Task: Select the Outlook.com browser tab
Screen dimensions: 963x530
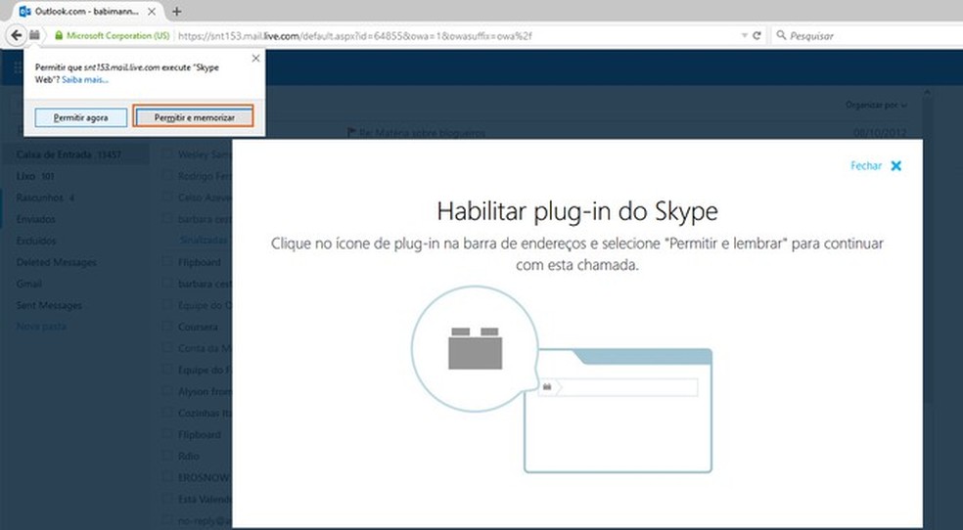Action: tap(86, 12)
